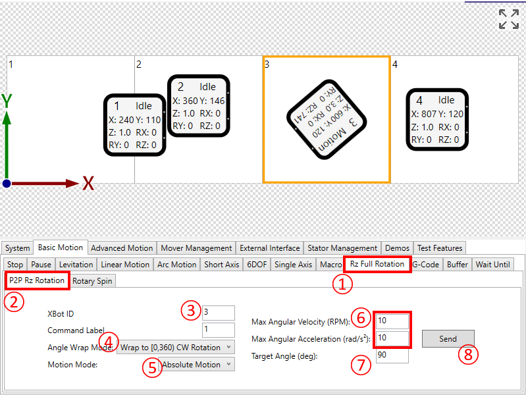This screenshot has height=395, width=526.
Task: Open the Advanced Motion tab
Action: tap(122, 248)
